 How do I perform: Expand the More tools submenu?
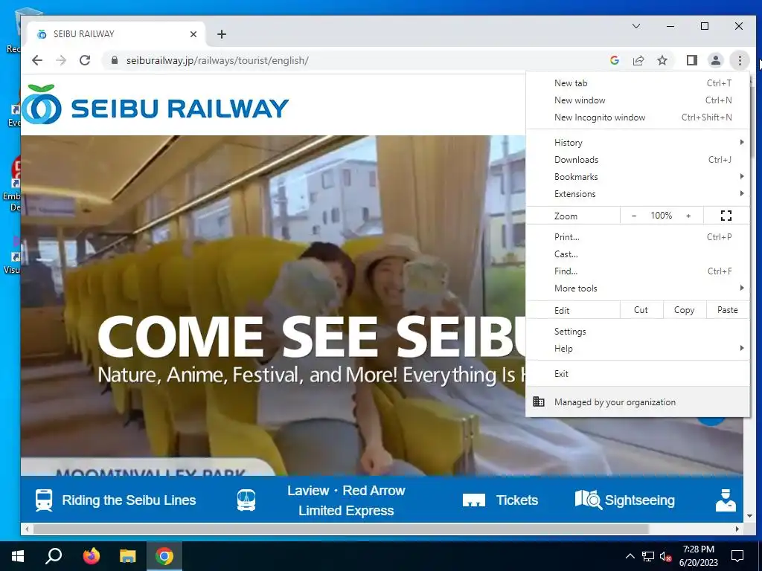click(638, 288)
